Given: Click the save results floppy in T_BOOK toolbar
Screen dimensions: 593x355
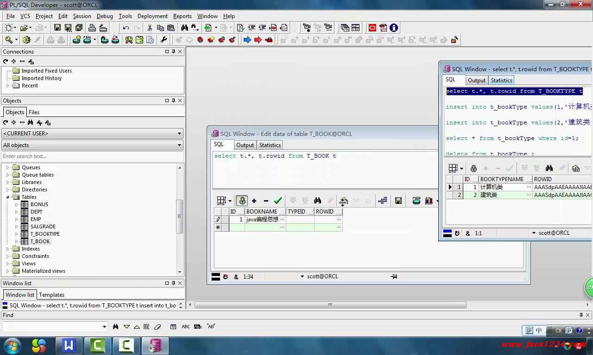Looking at the screenshot, I should point(398,201).
